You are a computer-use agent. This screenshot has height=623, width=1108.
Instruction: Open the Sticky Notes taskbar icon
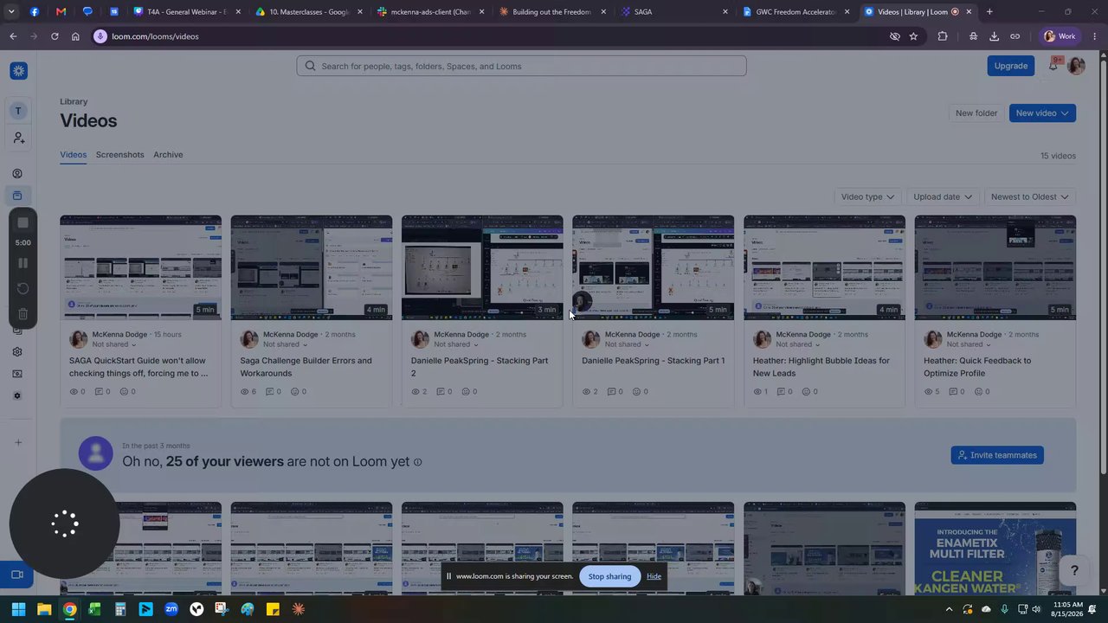273,609
